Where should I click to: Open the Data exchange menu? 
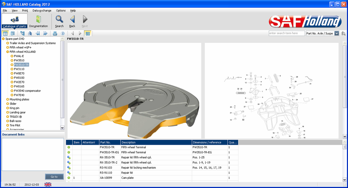42,11
